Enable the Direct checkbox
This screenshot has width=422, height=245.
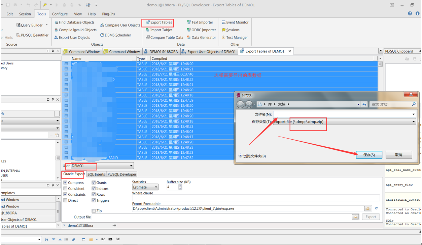(65, 201)
